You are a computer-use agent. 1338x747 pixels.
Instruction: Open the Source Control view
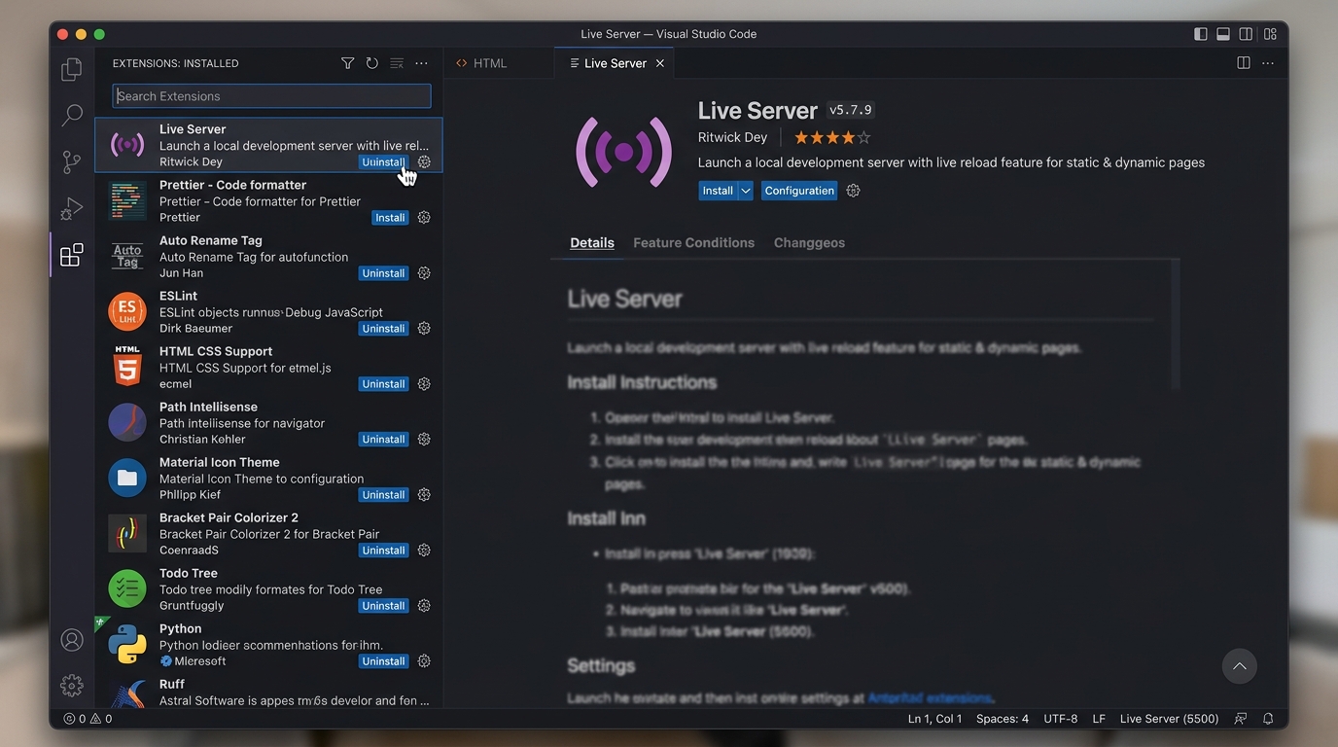72,161
